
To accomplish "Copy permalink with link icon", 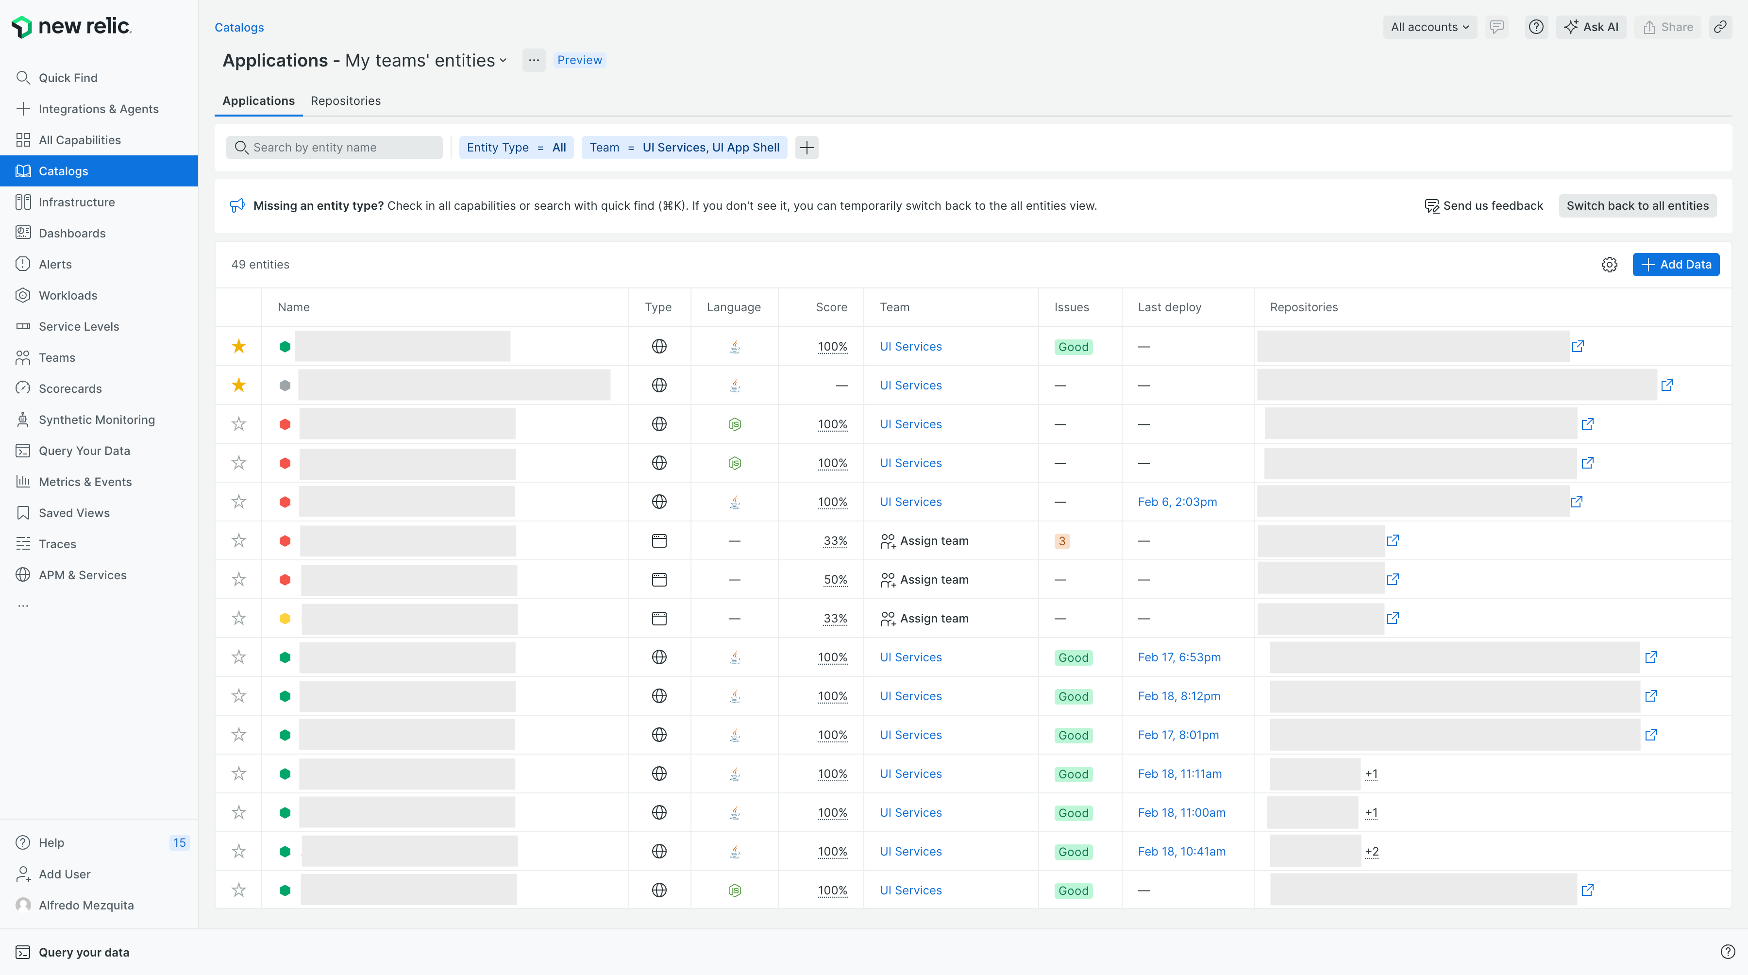I will (x=1720, y=27).
